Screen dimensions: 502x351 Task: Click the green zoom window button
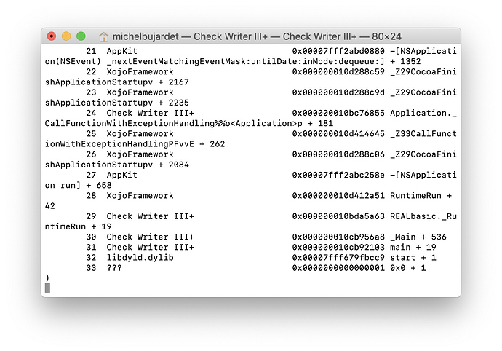coord(81,36)
